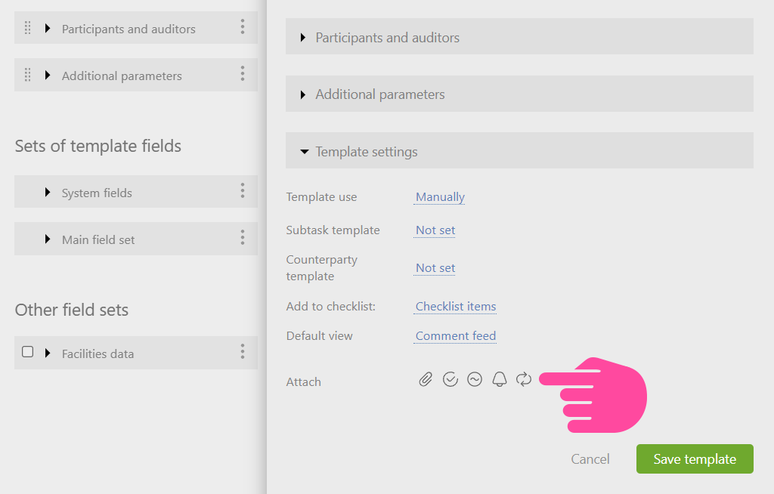Cancel the template editing
Image resolution: width=774 pixels, height=494 pixels.
(590, 459)
